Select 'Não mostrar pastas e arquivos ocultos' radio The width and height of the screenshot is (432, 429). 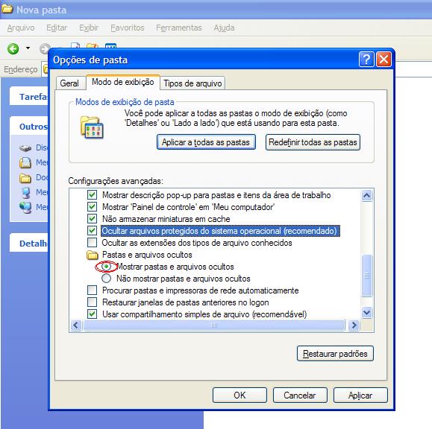point(107,279)
